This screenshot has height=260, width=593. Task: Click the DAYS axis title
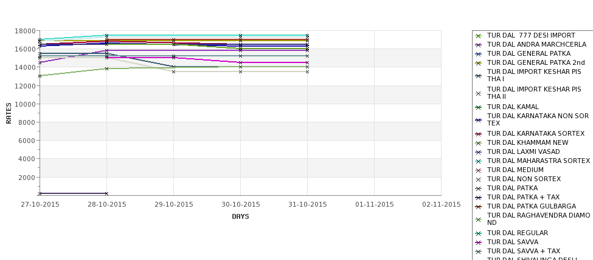tap(240, 216)
